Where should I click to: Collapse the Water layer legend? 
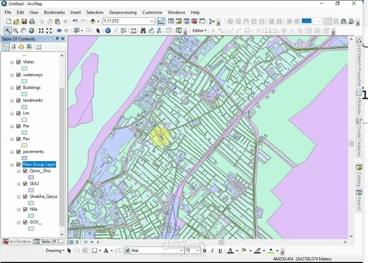click(12, 62)
